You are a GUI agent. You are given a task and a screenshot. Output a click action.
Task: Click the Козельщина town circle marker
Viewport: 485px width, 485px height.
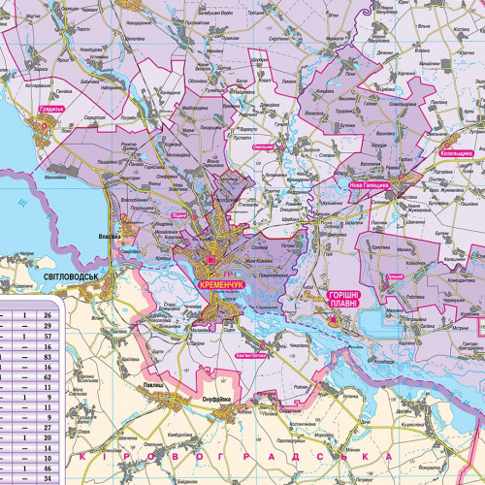447,145
